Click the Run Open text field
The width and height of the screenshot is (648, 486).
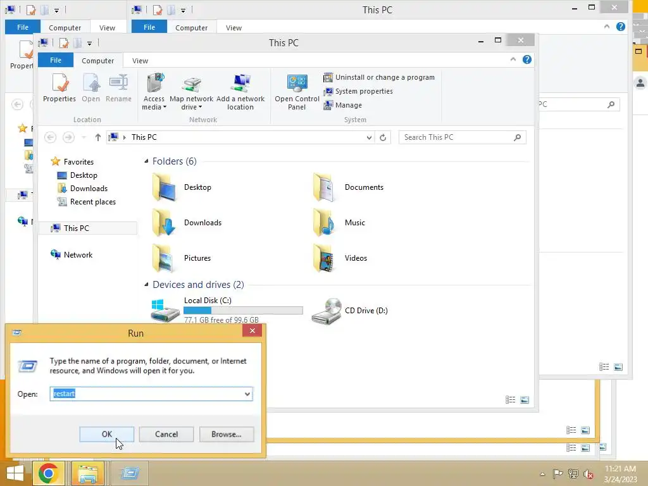(x=151, y=394)
